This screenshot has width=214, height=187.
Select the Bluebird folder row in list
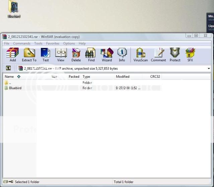pos(82,88)
